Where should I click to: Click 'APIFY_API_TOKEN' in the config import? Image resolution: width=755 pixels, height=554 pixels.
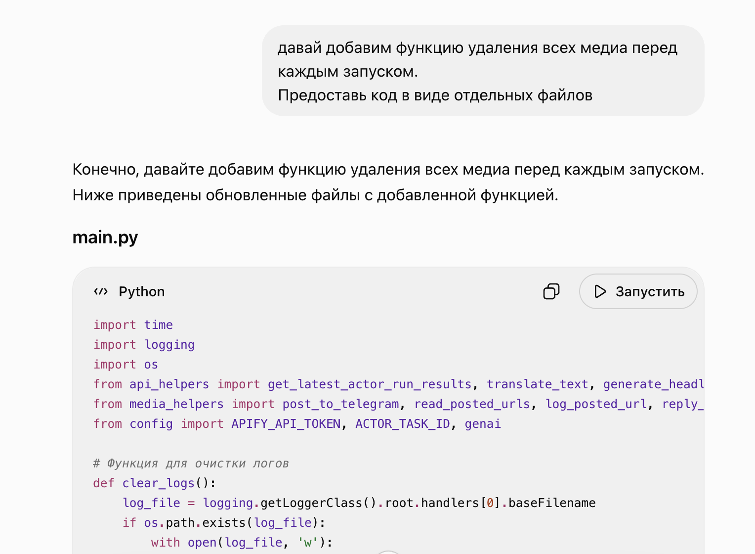[286, 424]
